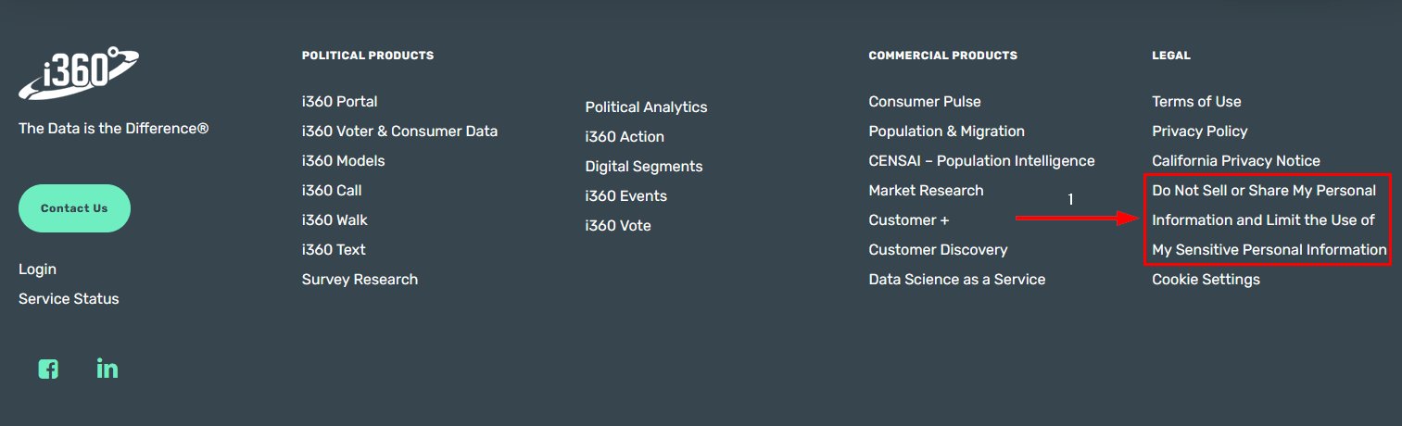Check the Service Status page link
1402x426 pixels.
69,299
